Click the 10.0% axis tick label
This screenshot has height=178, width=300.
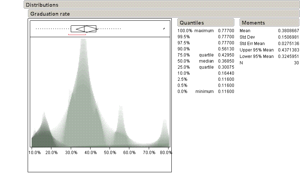click(35, 152)
